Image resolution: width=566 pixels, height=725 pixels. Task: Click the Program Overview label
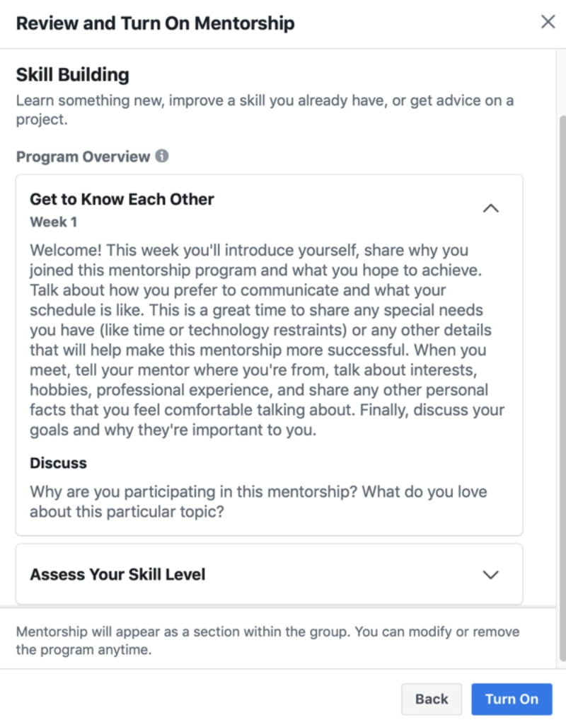[x=83, y=156]
